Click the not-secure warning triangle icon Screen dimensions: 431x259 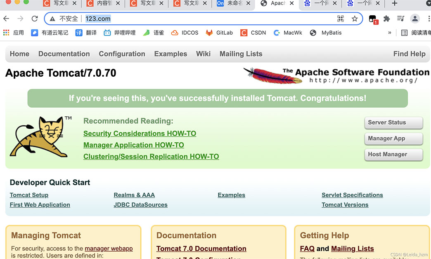click(x=52, y=19)
